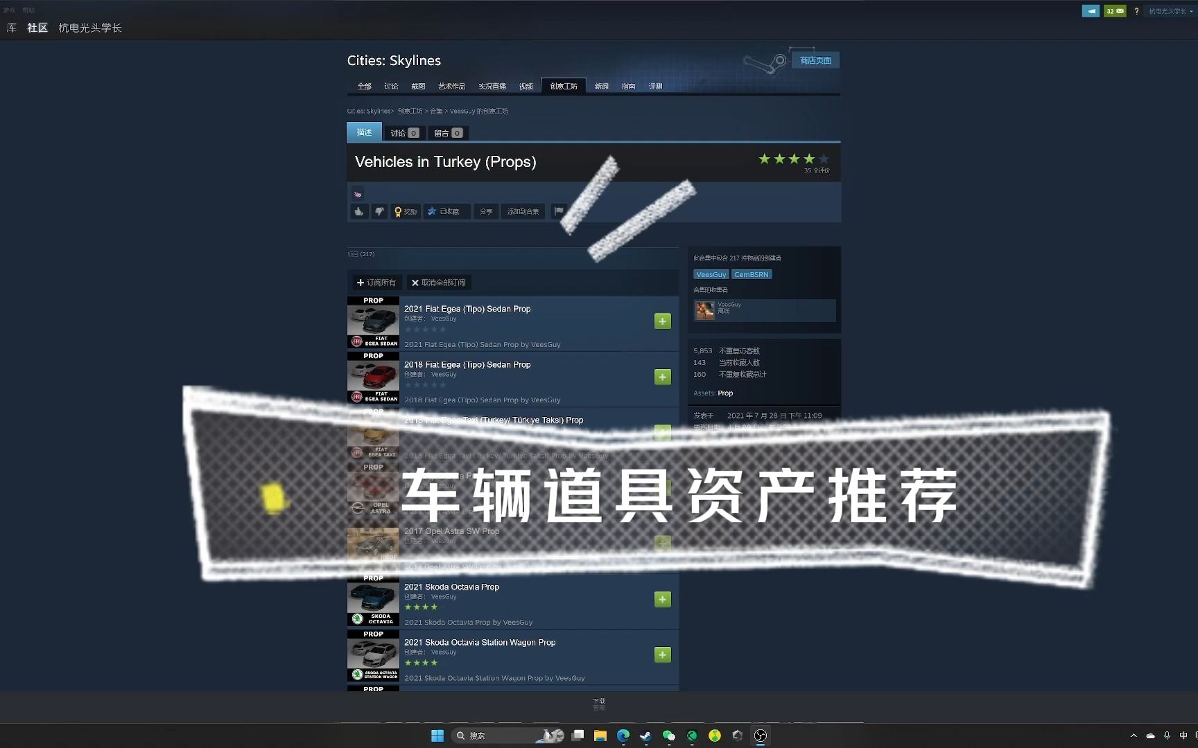The height and width of the screenshot is (748, 1198).
Task: Open the 截图 screenshots tab
Action: (x=418, y=86)
